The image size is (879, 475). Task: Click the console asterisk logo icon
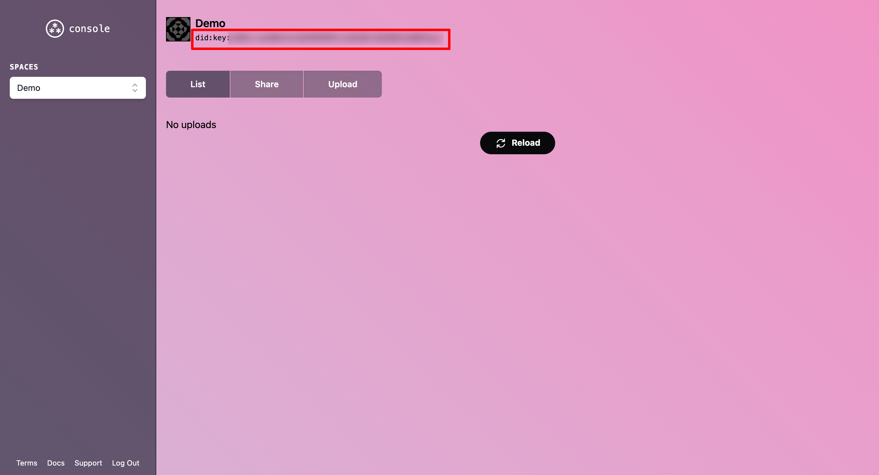(55, 29)
